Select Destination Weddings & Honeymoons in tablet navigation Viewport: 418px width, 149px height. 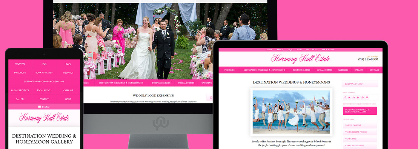tap(264, 70)
